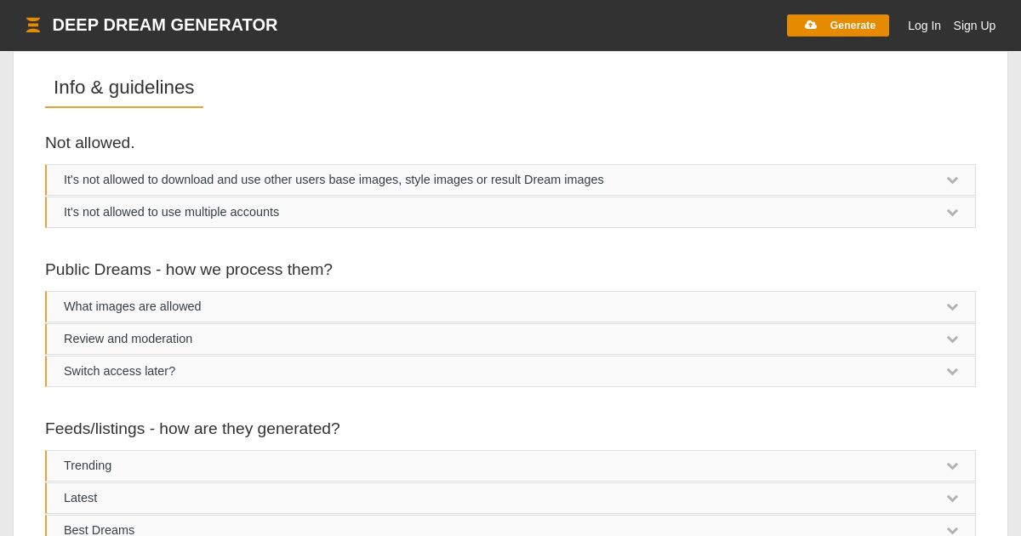
Task: Expand the Best Dreams explanation
Action: [x=99, y=529]
